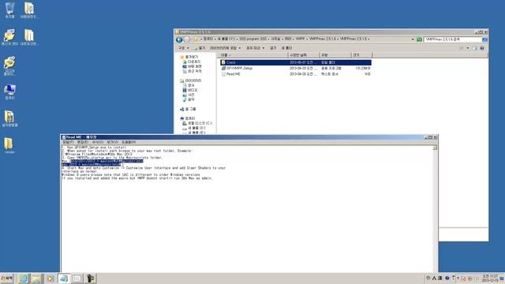Click New folder in Explorer toolbar

click(286, 48)
